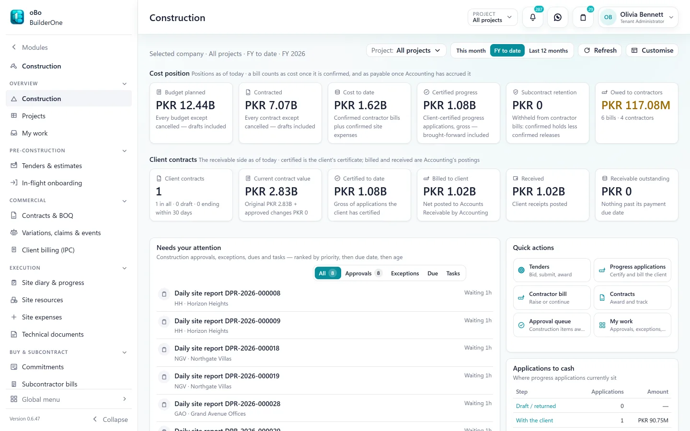
Task: Click the Customise button
Action: (x=652, y=50)
